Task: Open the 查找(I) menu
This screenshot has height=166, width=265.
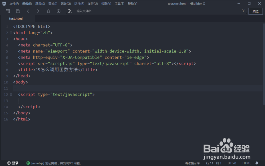Action: click(53, 3)
